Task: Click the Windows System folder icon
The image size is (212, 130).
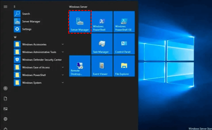Action: [17, 83]
